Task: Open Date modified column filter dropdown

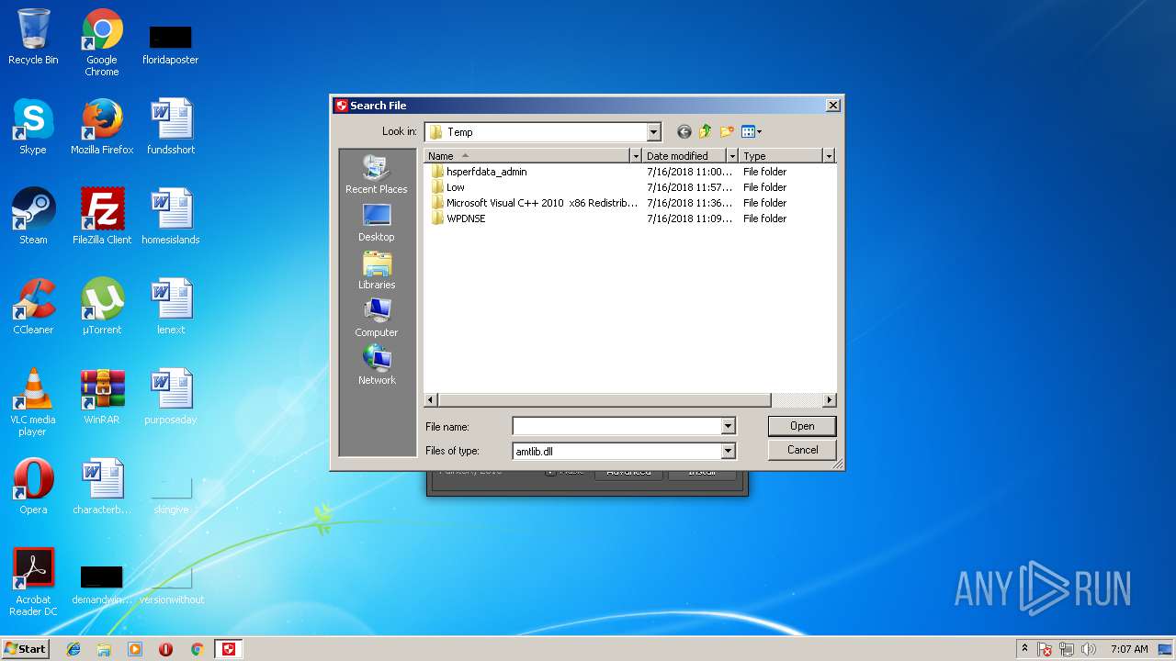Action: coord(732,156)
